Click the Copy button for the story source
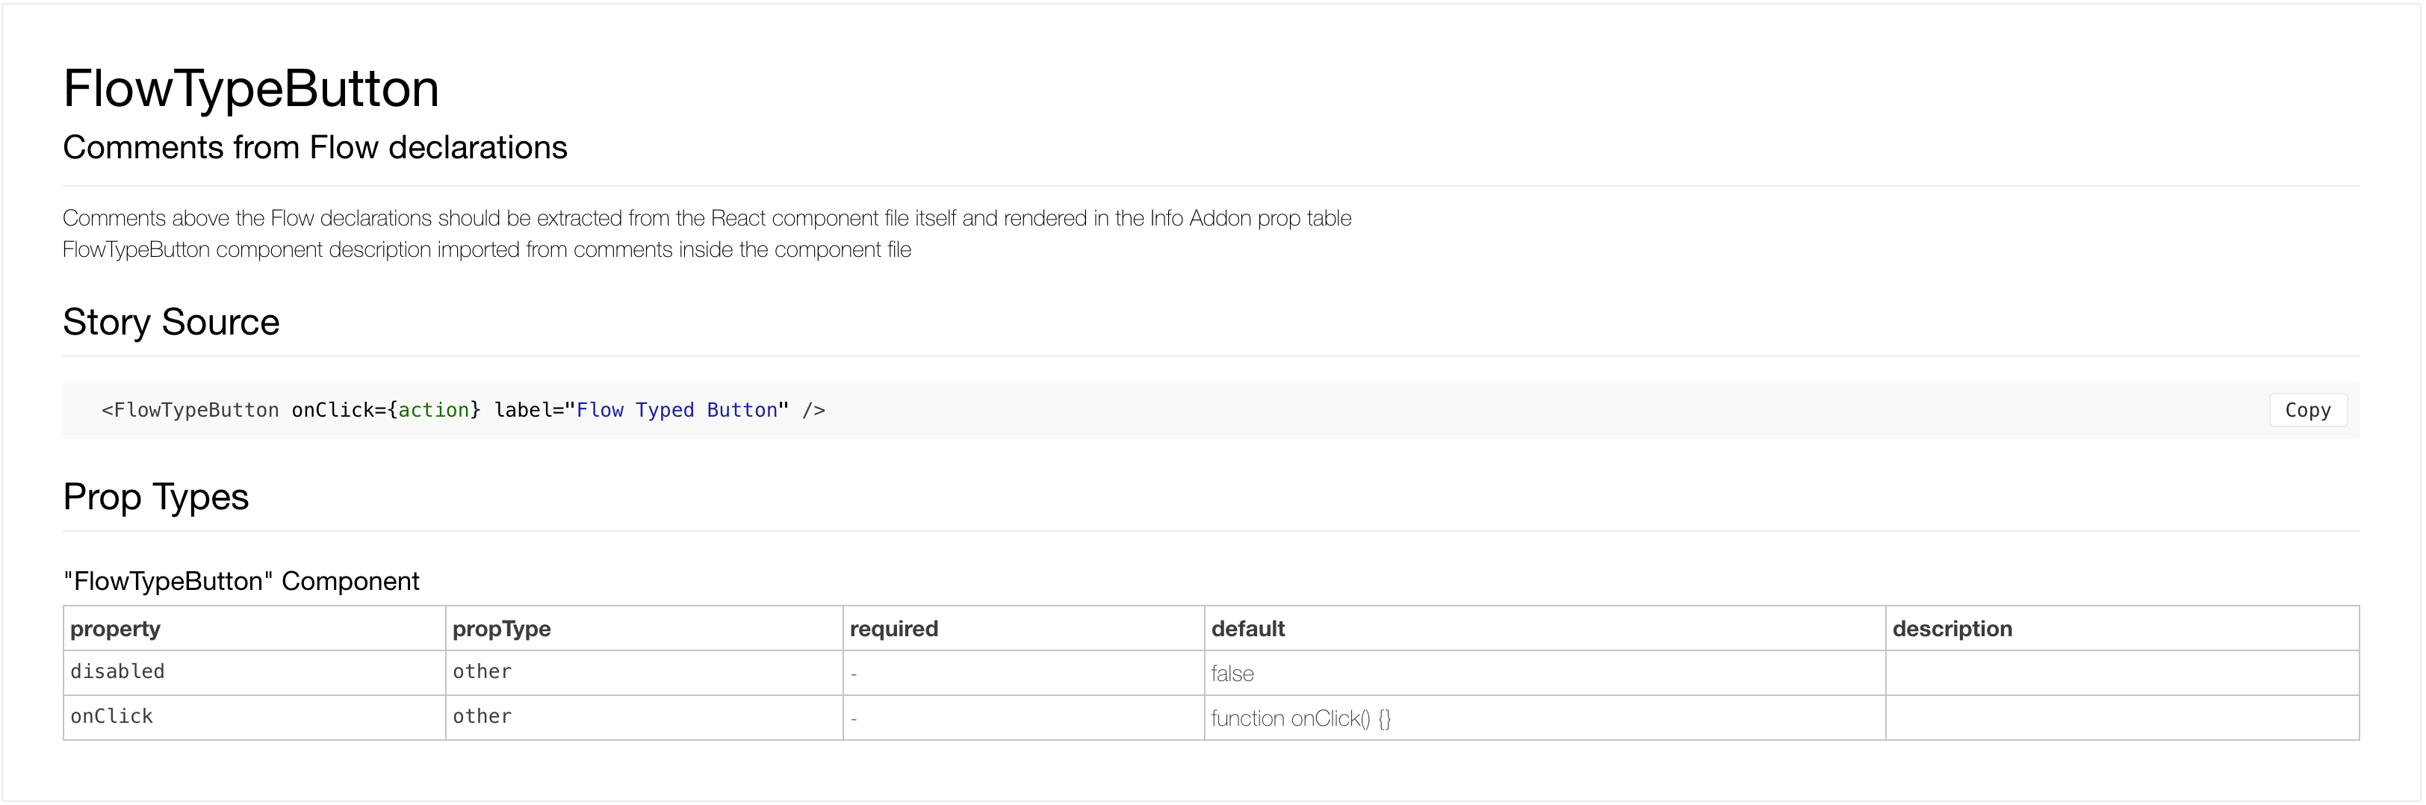 (2308, 409)
